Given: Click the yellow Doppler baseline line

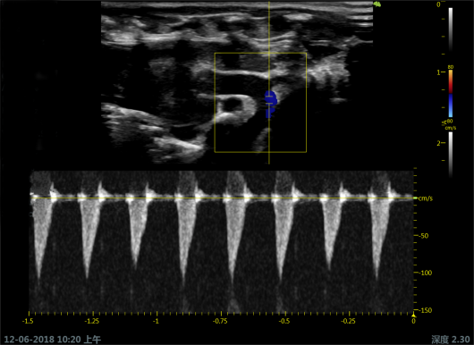Looking at the screenshot, I should (222, 198).
